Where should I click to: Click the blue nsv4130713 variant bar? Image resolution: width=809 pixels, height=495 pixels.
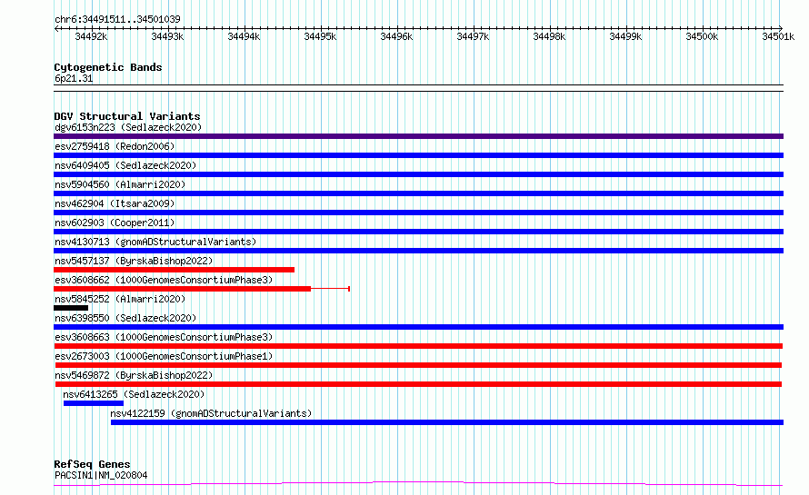[418, 251]
